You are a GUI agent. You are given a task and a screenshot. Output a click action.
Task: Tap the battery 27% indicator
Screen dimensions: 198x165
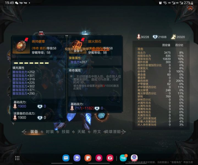[x=189, y=3]
